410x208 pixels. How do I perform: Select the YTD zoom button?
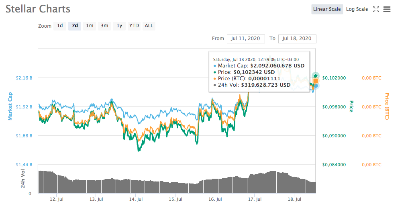(x=134, y=26)
